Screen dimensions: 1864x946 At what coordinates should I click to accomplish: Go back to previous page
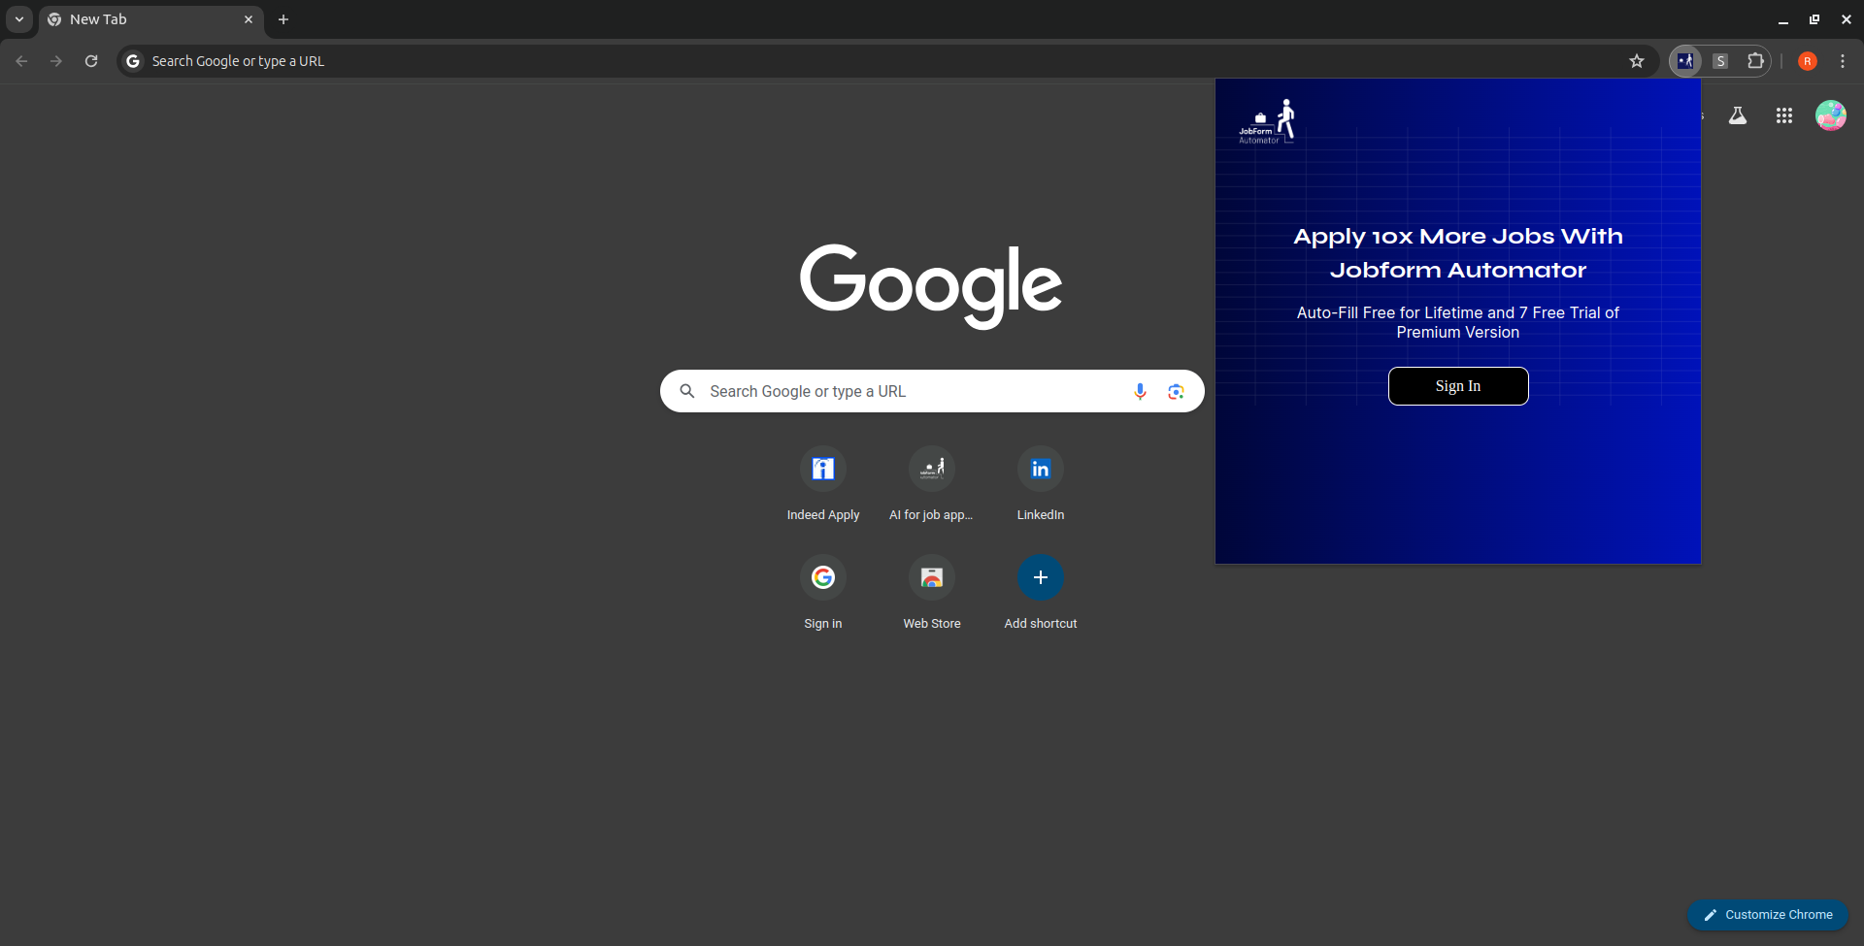[x=21, y=61]
